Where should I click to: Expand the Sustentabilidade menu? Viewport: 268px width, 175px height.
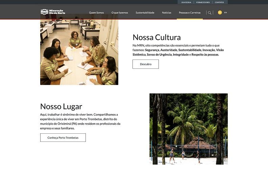tap(145, 13)
